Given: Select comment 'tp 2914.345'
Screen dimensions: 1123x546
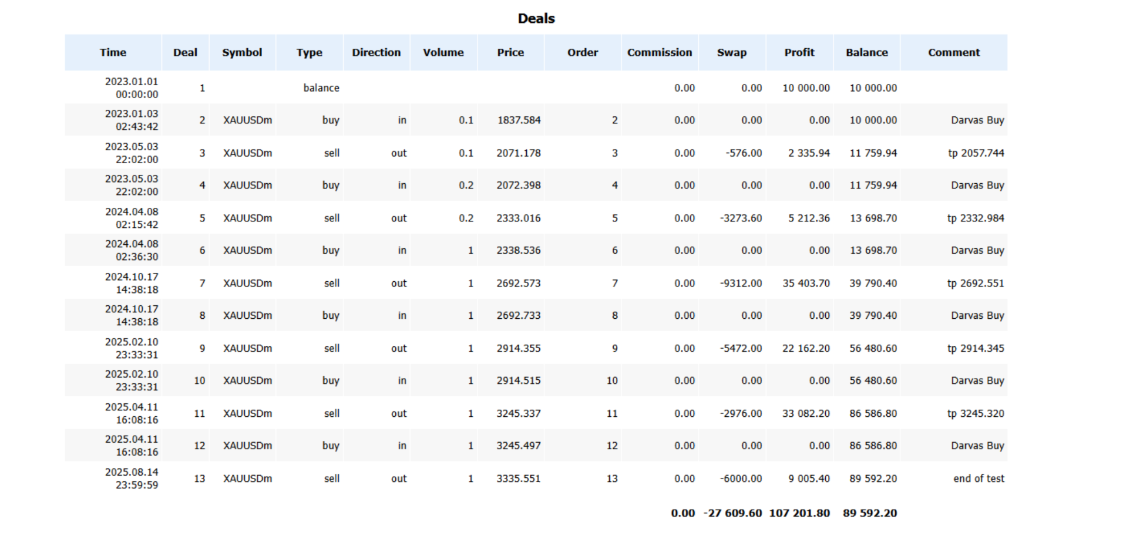Looking at the screenshot, I should tap(976, 349).
